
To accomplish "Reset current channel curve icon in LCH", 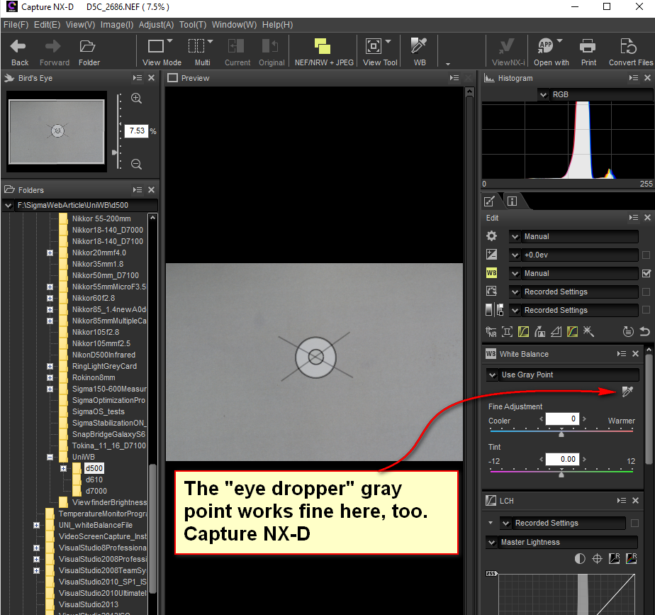I will [614, 559].
